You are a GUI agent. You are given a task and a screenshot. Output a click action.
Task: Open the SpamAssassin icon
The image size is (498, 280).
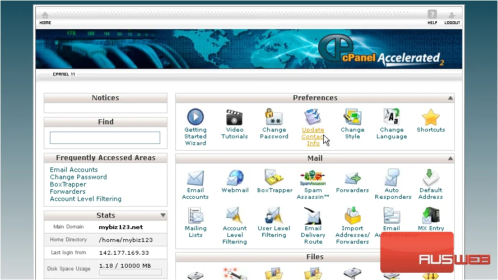(313, 178)
